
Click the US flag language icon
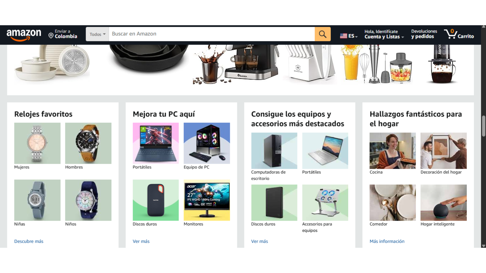click(x=343, y=36)
